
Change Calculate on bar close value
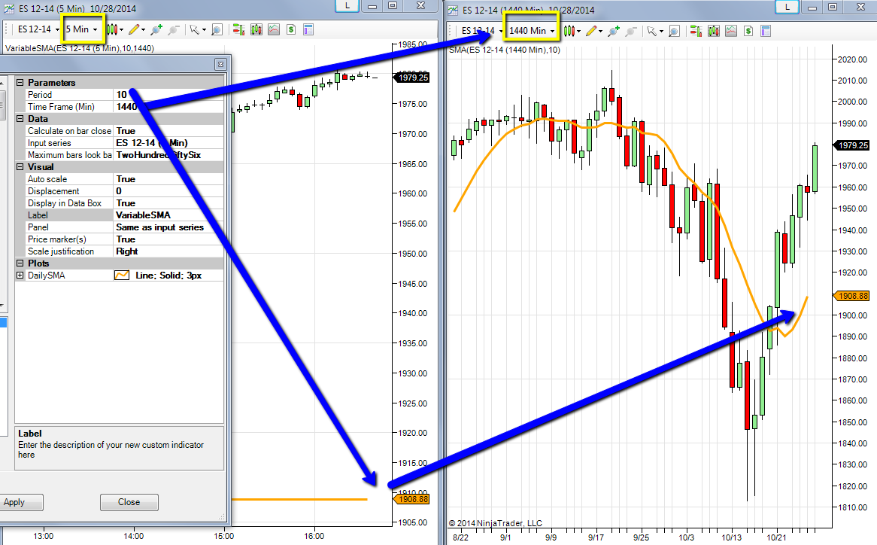pos(168,131)
